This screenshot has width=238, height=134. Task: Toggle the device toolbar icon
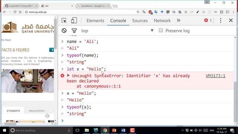point(74,20)
